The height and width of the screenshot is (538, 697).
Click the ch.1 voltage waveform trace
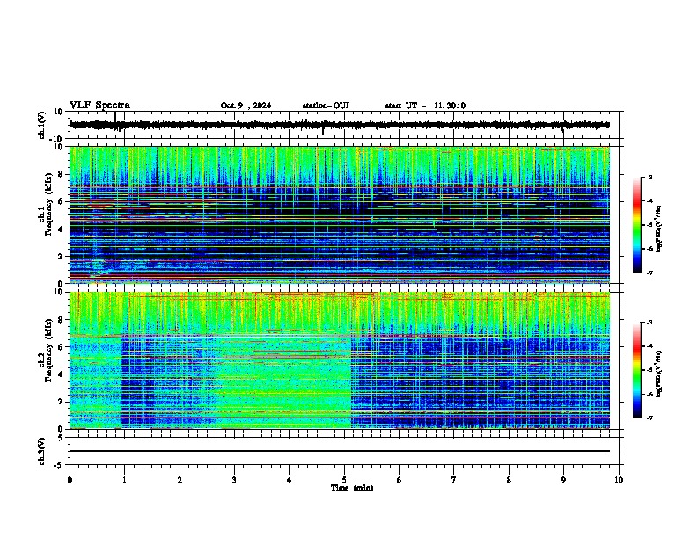click(x=340, y=125)
